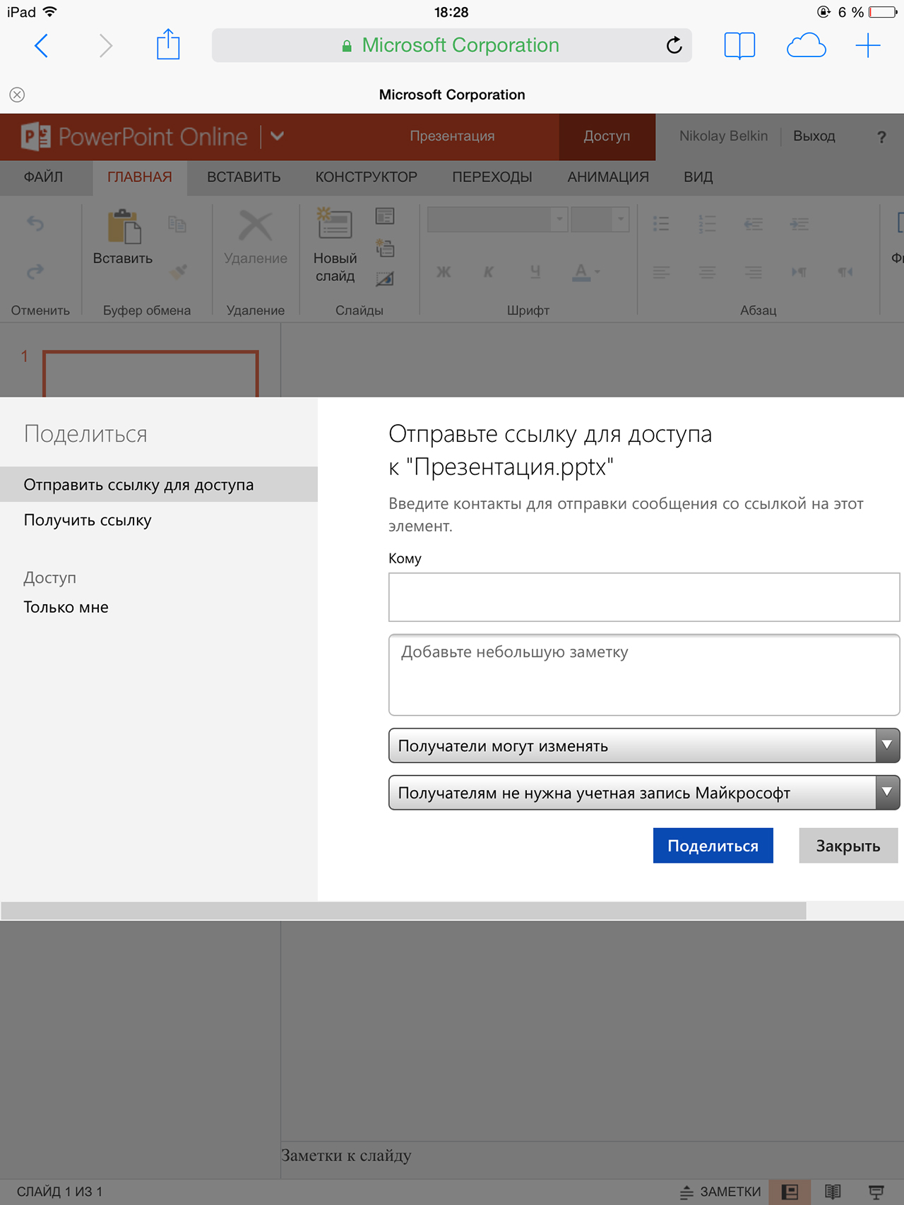Image resolution: width=904 pixels, height=1205 pixels.
Task: Go back with Safari back arrow
Action: click(x=42, y=46)
